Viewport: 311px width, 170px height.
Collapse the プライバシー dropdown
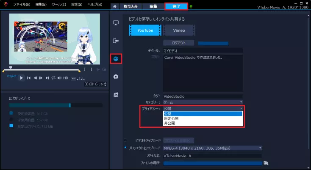[x=203, y=108]
